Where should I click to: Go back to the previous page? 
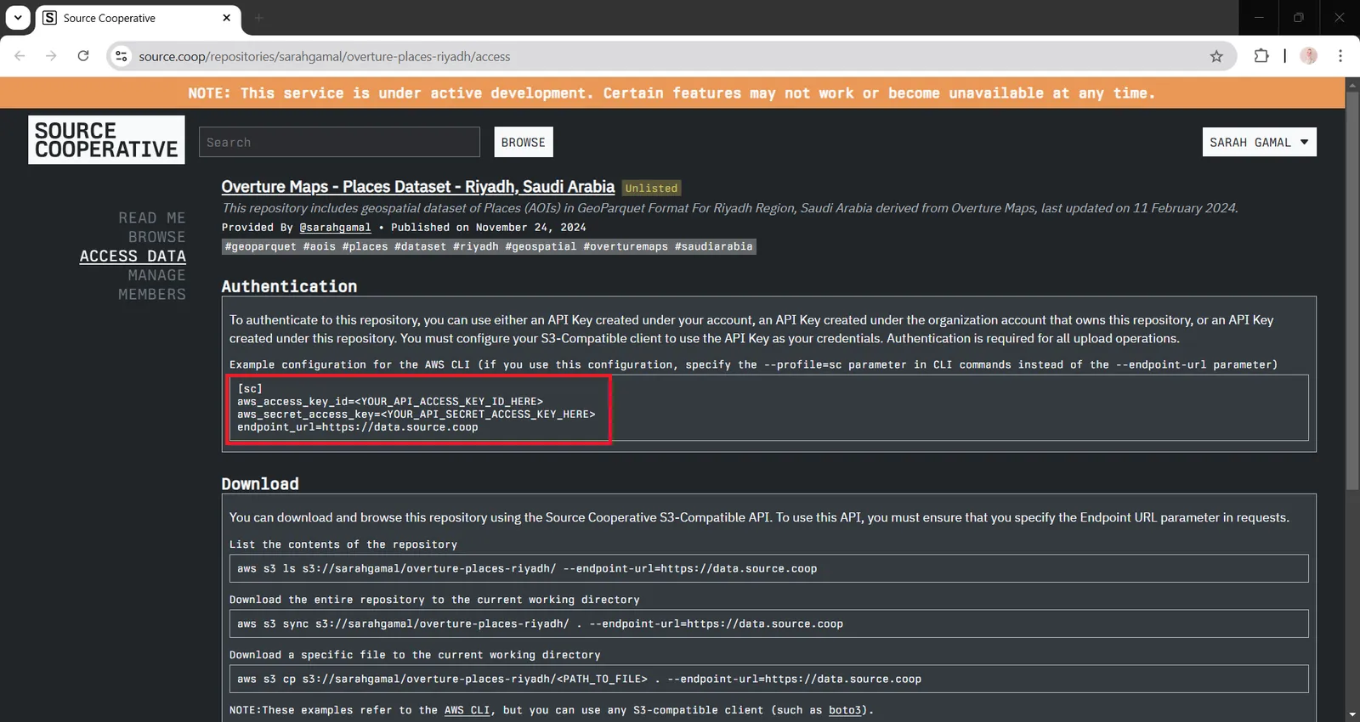point(20,56)
